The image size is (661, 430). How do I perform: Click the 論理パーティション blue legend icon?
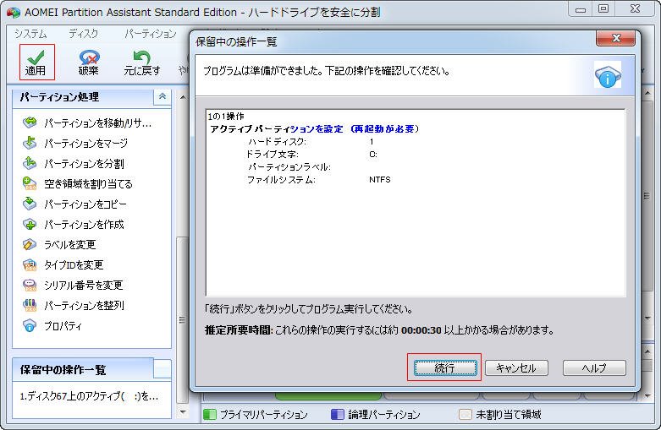click(337, 415)
